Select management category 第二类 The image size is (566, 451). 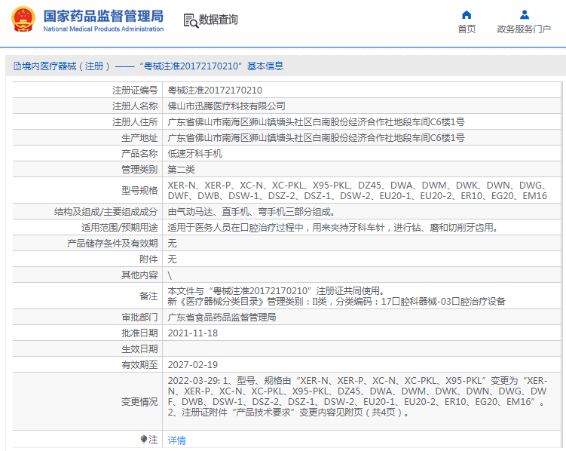181,170
